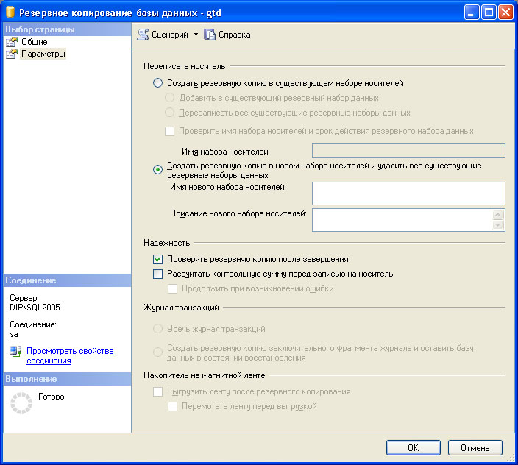The width and height of the screenshot is (518, 465).
Task: Maximize the backup dialog window
Action: click(x=489, y=13)
